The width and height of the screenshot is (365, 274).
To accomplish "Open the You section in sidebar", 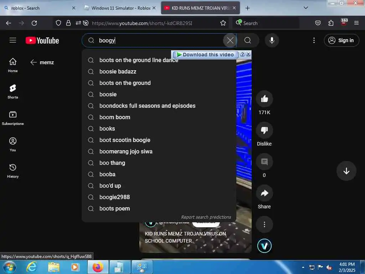I will coord(13,144).
